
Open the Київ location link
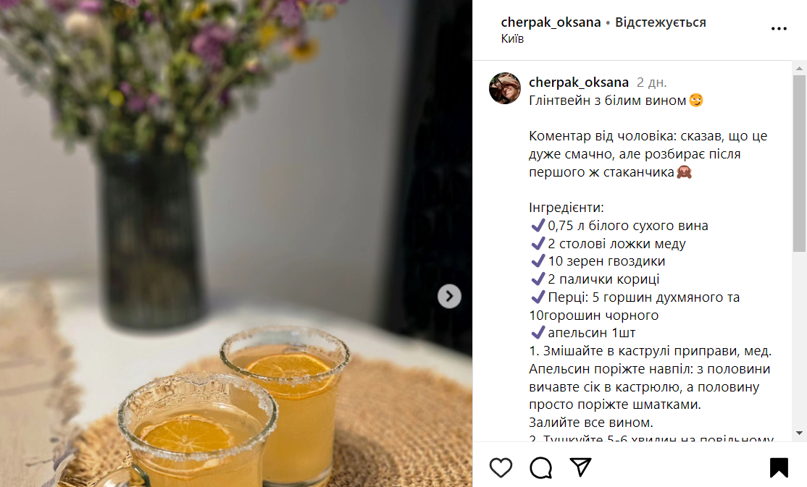[x=512, y=39]
